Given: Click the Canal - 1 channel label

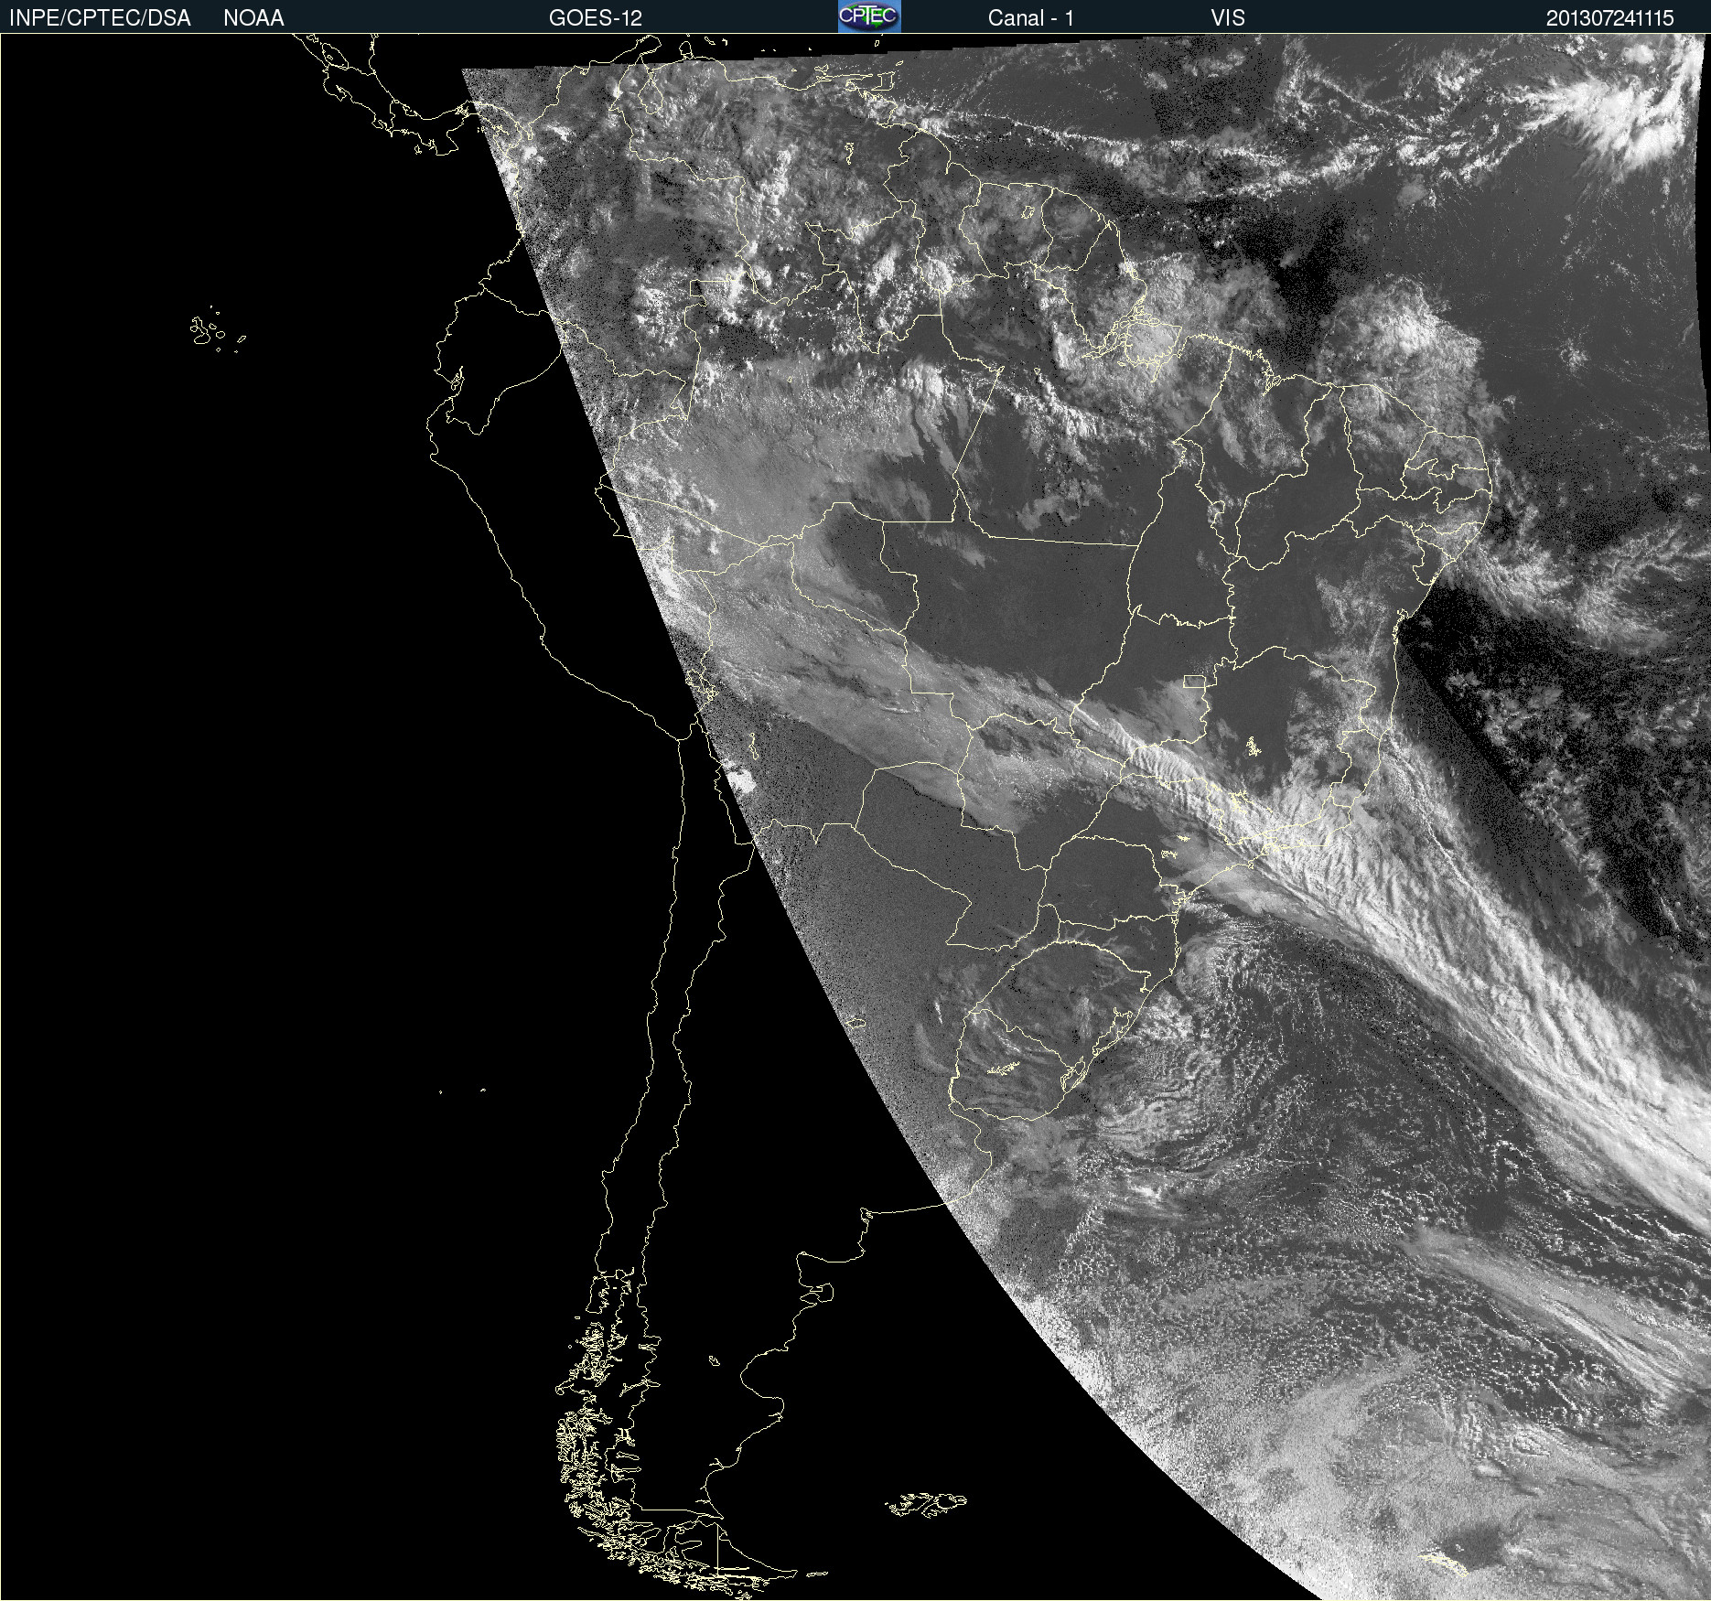Looking at the screenshot, I should [1030, 18].
